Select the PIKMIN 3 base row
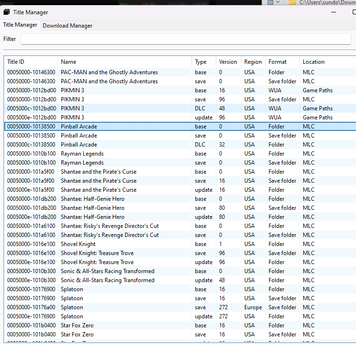The image size is (356, 344). (x=180, y=90)
